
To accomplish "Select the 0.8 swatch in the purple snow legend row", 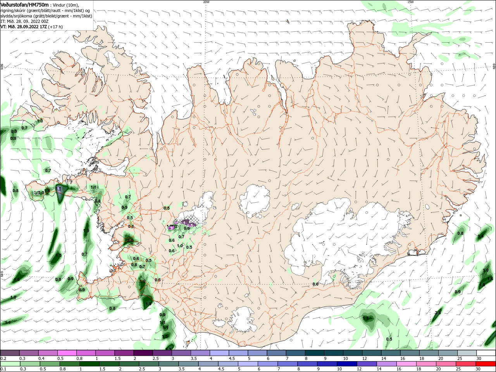I will (x=86, y=353).
